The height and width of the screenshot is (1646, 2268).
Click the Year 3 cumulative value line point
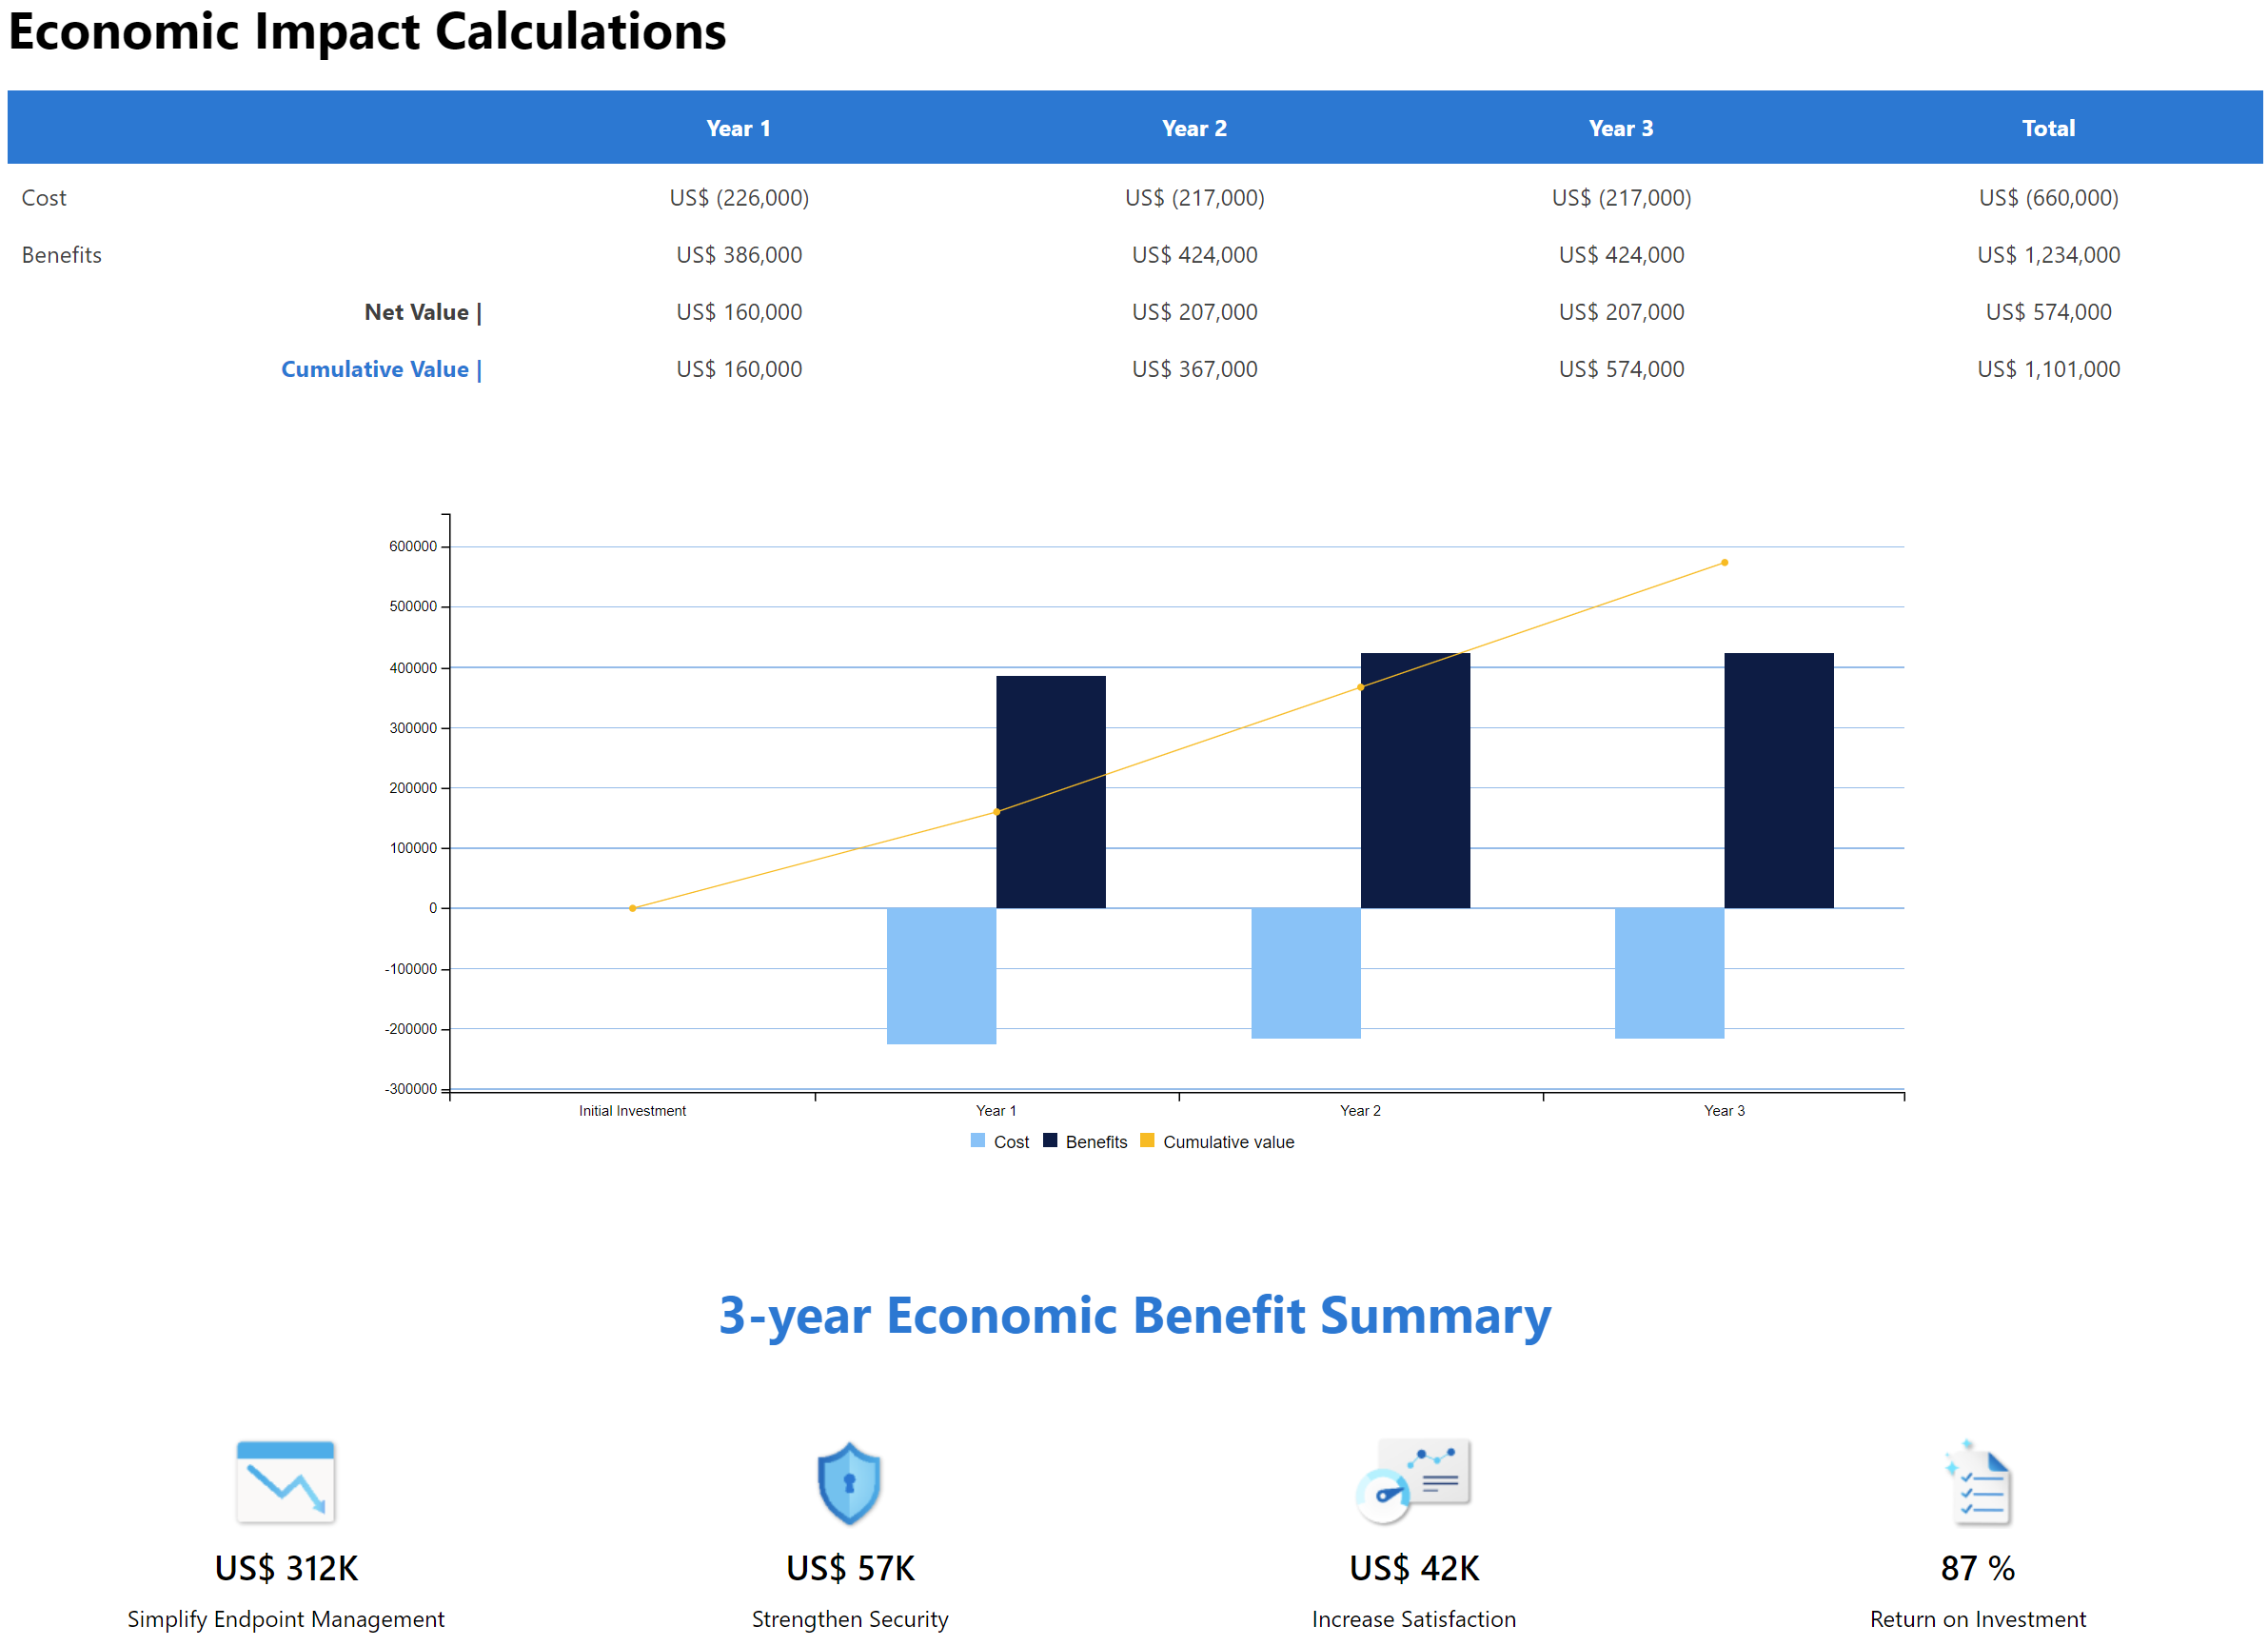(1724, 563)
